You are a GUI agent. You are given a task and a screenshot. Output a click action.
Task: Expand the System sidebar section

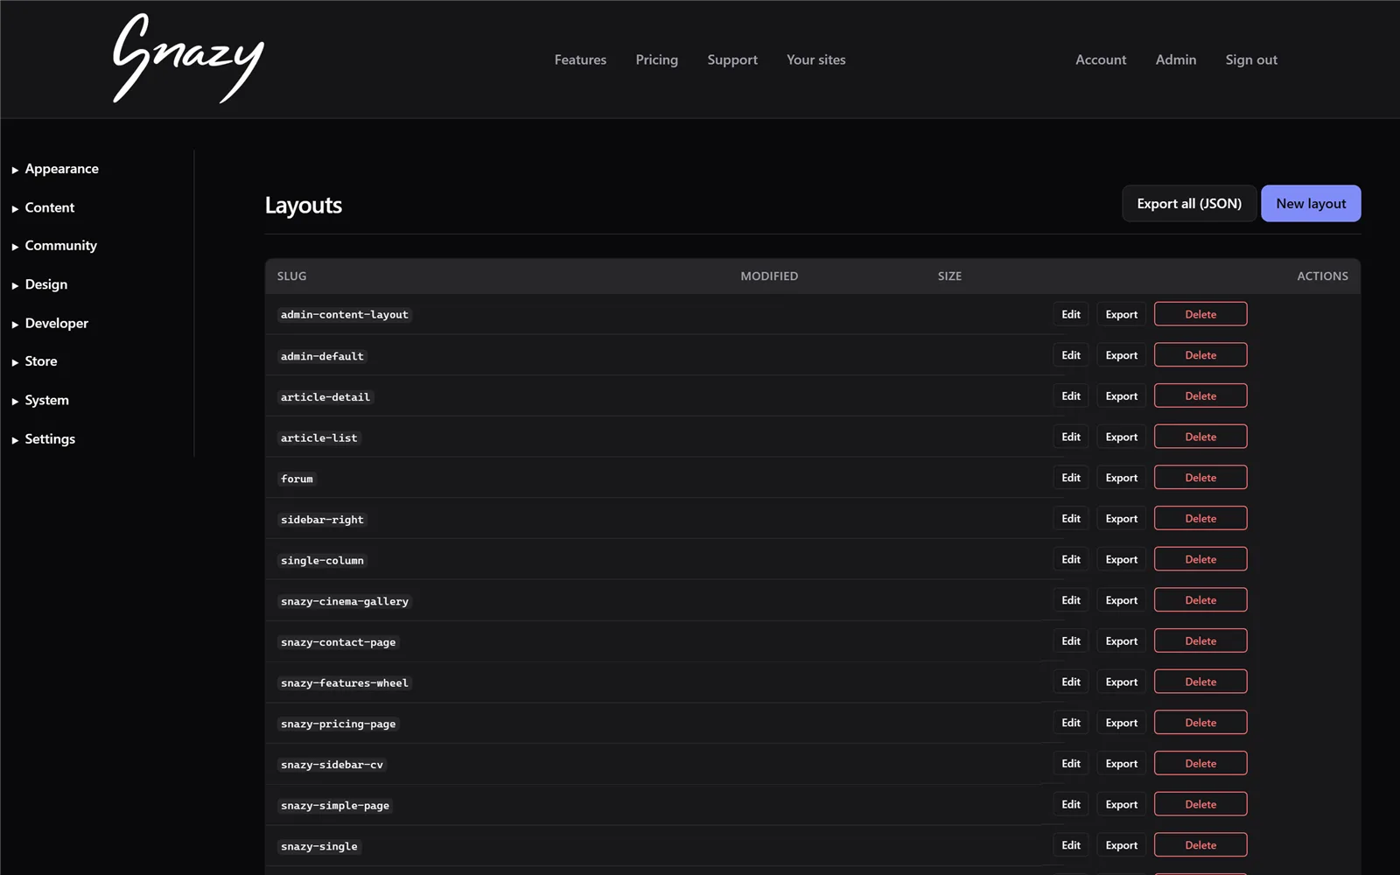point(40,400)
